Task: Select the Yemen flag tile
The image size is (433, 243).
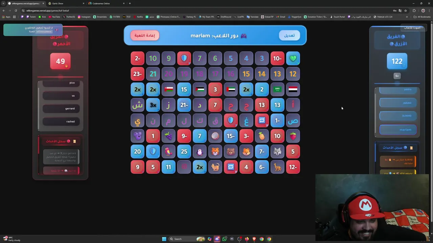Action: tap(293, 89)
